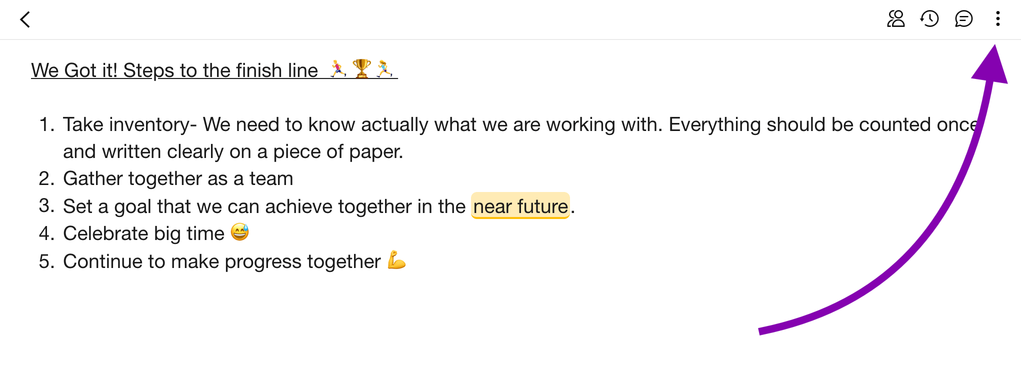Viewport: 1021px width, 384px height.
Task: Place cursor on 'Take inventory-' text
Action: click(129, 124)
